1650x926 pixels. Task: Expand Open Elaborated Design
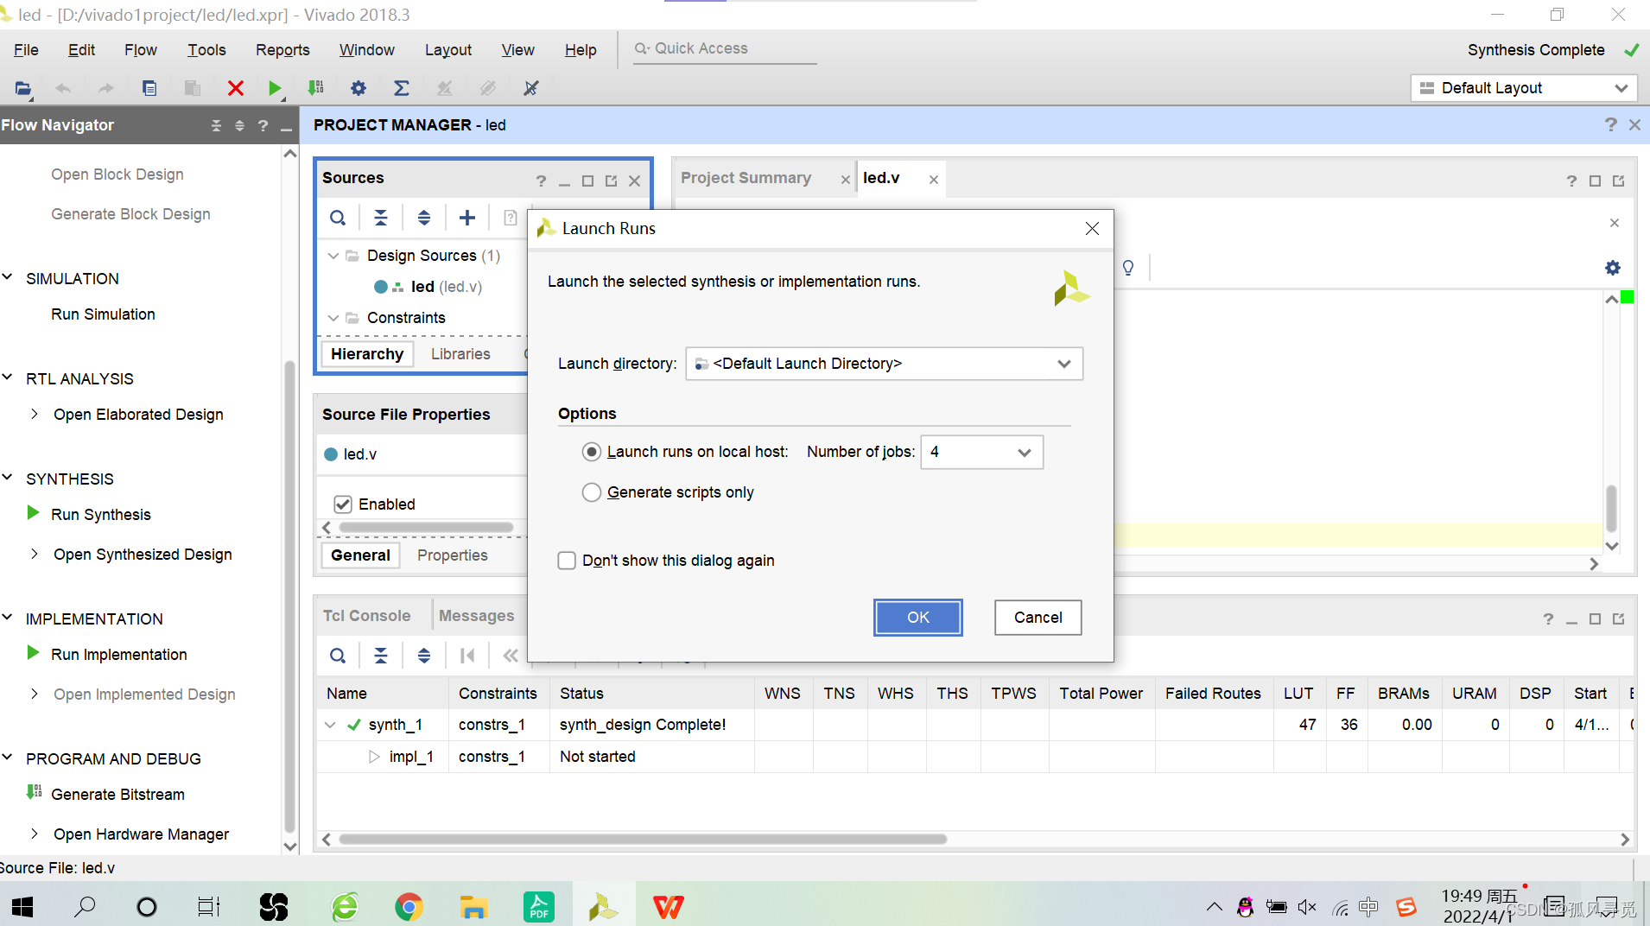34,415
